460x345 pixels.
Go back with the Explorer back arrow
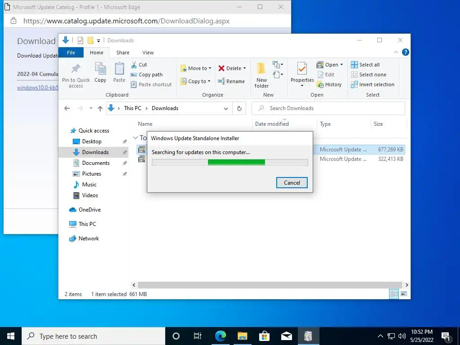click(67, 108)
